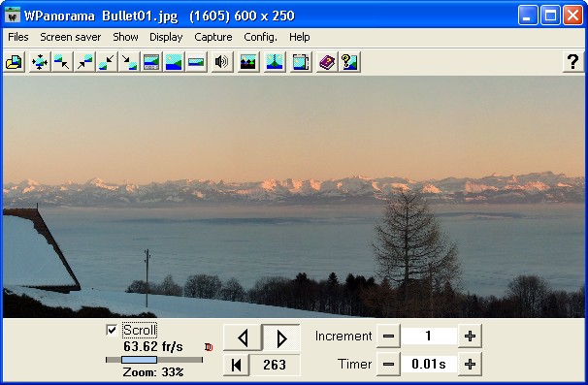Decrease Timer with the minus button

pos(388,364)
